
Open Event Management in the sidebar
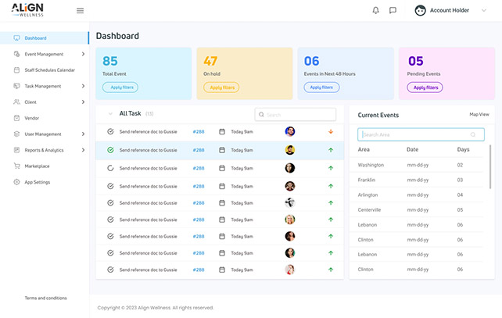coord(45,54)
